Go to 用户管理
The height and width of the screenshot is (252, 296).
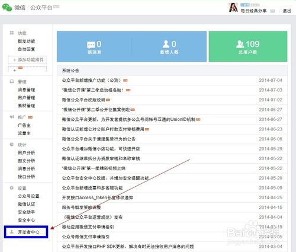[x=27, y=98]
